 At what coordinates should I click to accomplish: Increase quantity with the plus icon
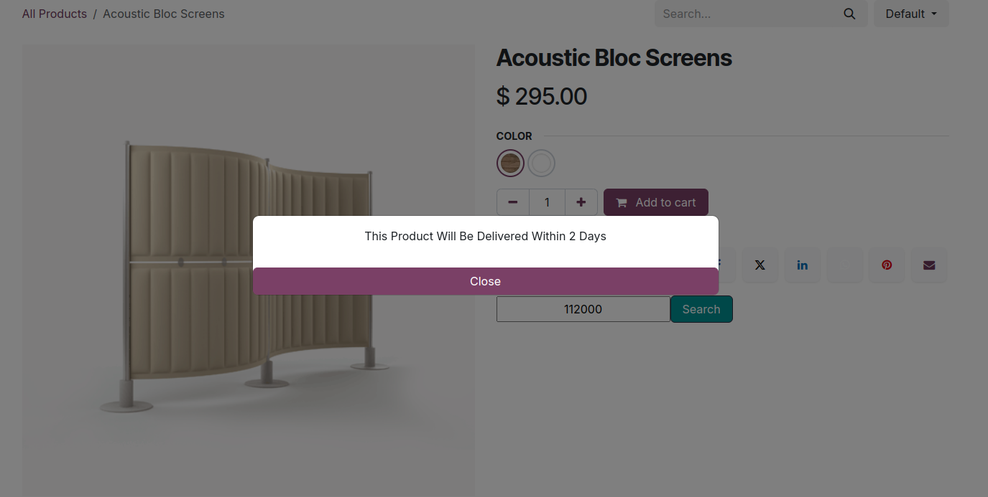click(581, 202)
